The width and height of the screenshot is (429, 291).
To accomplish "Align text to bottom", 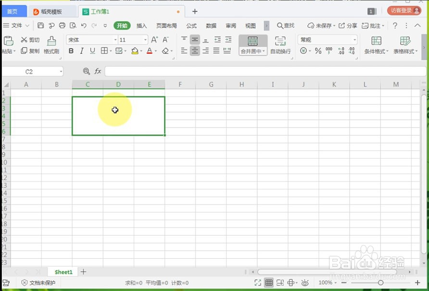I will pos(206,40).
